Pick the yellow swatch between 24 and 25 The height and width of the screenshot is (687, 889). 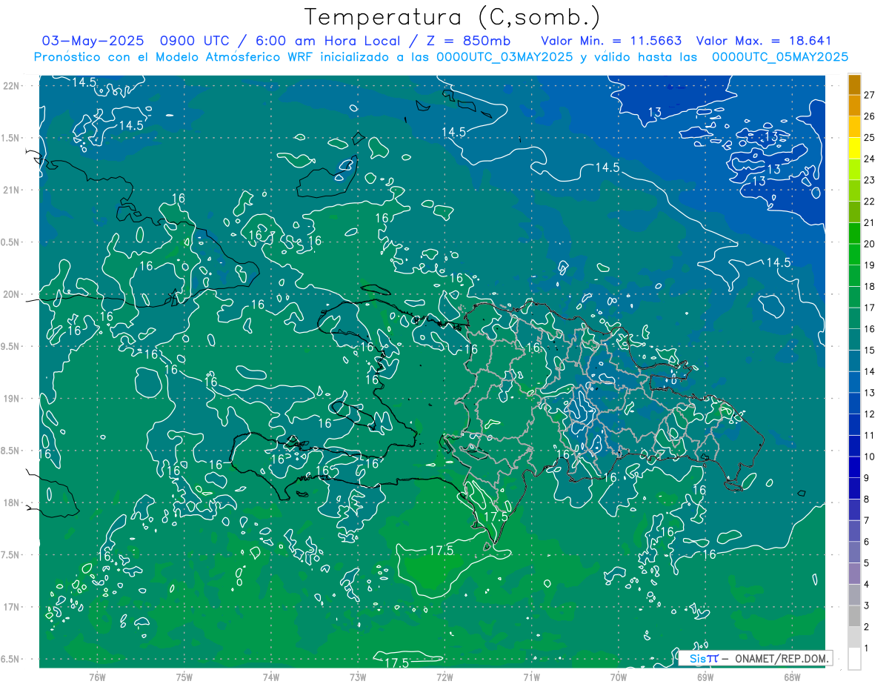click(x=854, y=148)
